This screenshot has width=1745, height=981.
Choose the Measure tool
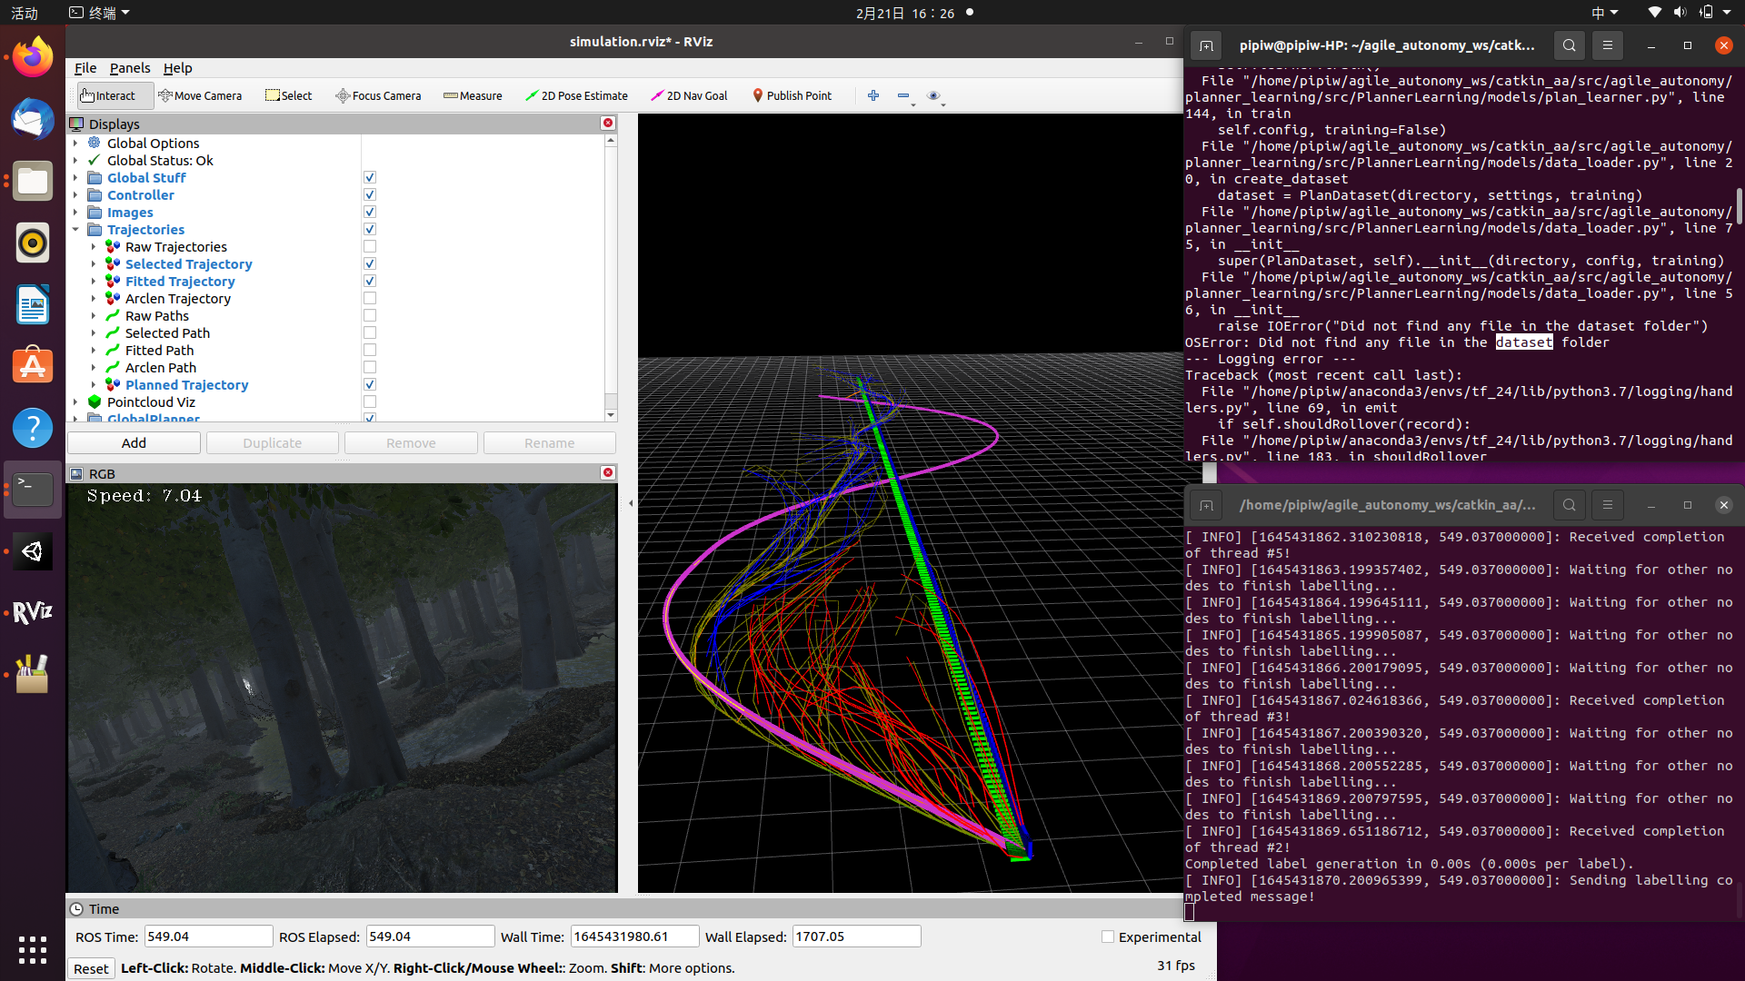tap(473, 95)
